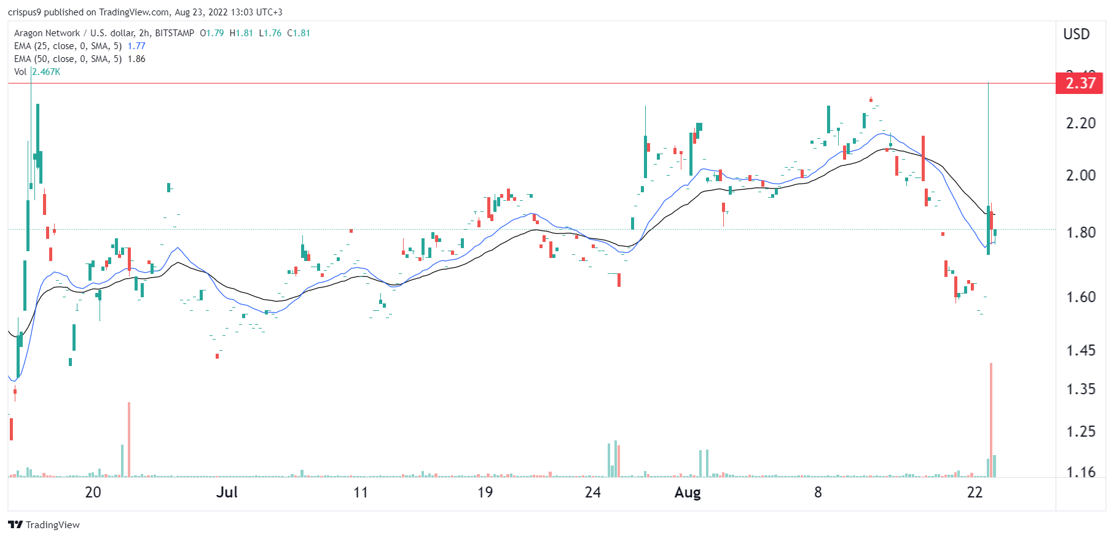Click the USD currency label
Screen dimensions: 1114x538
pyautogui.click(x=1077, y=34)
